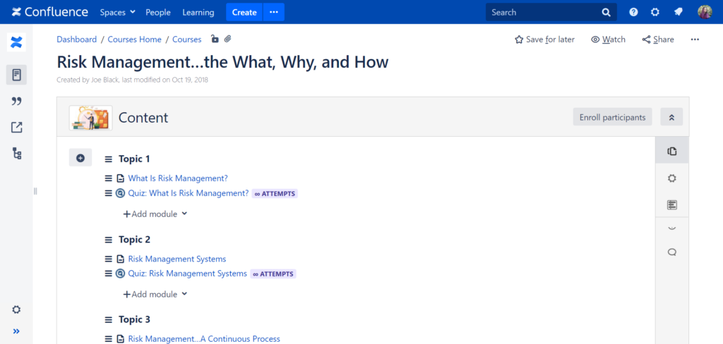The height and width of the screenshot is (344, 723).
Task: Click the Enroll participants button
Action: coord(612,117)
